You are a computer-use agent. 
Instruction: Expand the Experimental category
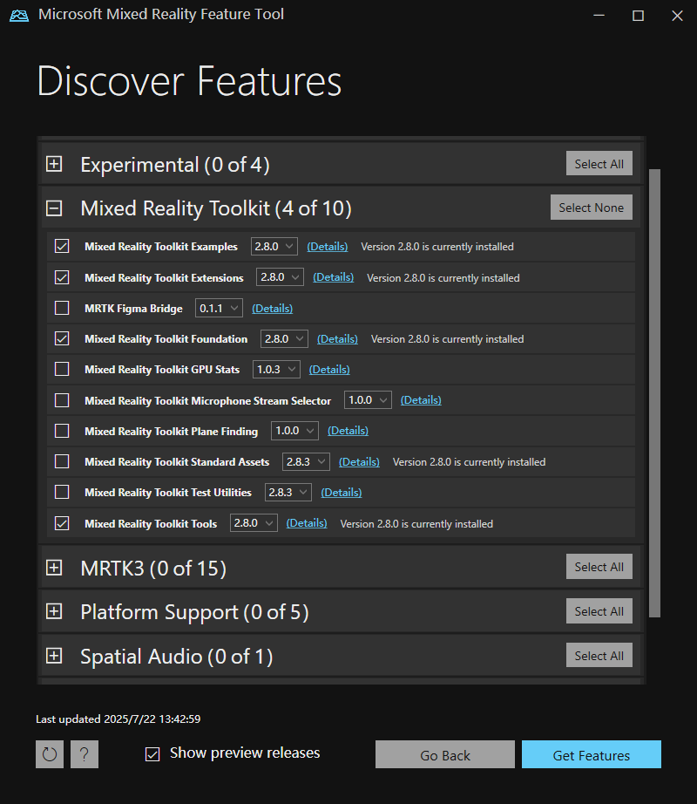pos(54,164)
